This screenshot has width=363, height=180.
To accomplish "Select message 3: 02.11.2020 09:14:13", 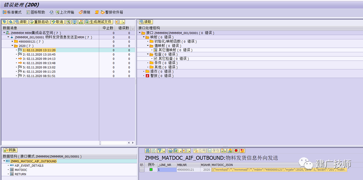I will click(x=39, y=59).
